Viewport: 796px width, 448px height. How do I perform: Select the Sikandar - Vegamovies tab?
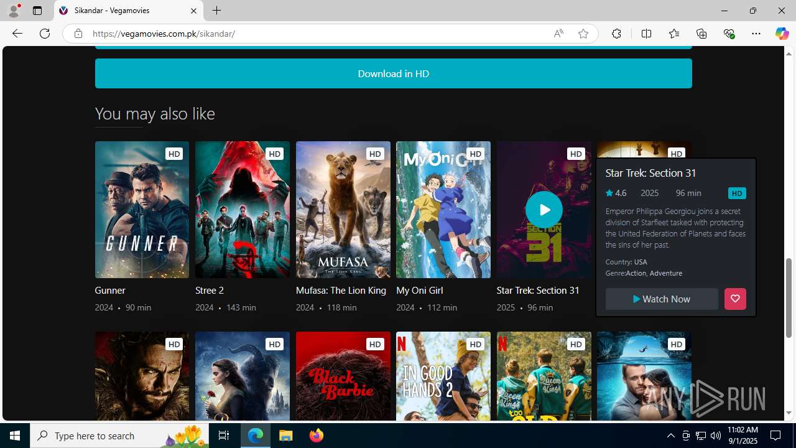point(129,11)
